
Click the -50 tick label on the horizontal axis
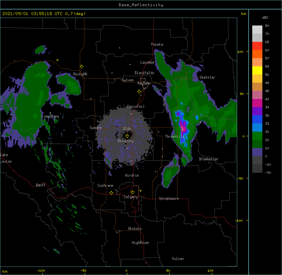83,270
